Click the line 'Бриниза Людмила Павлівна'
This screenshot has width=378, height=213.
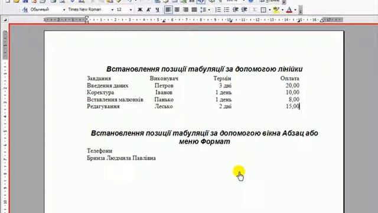tap(121, 158)
